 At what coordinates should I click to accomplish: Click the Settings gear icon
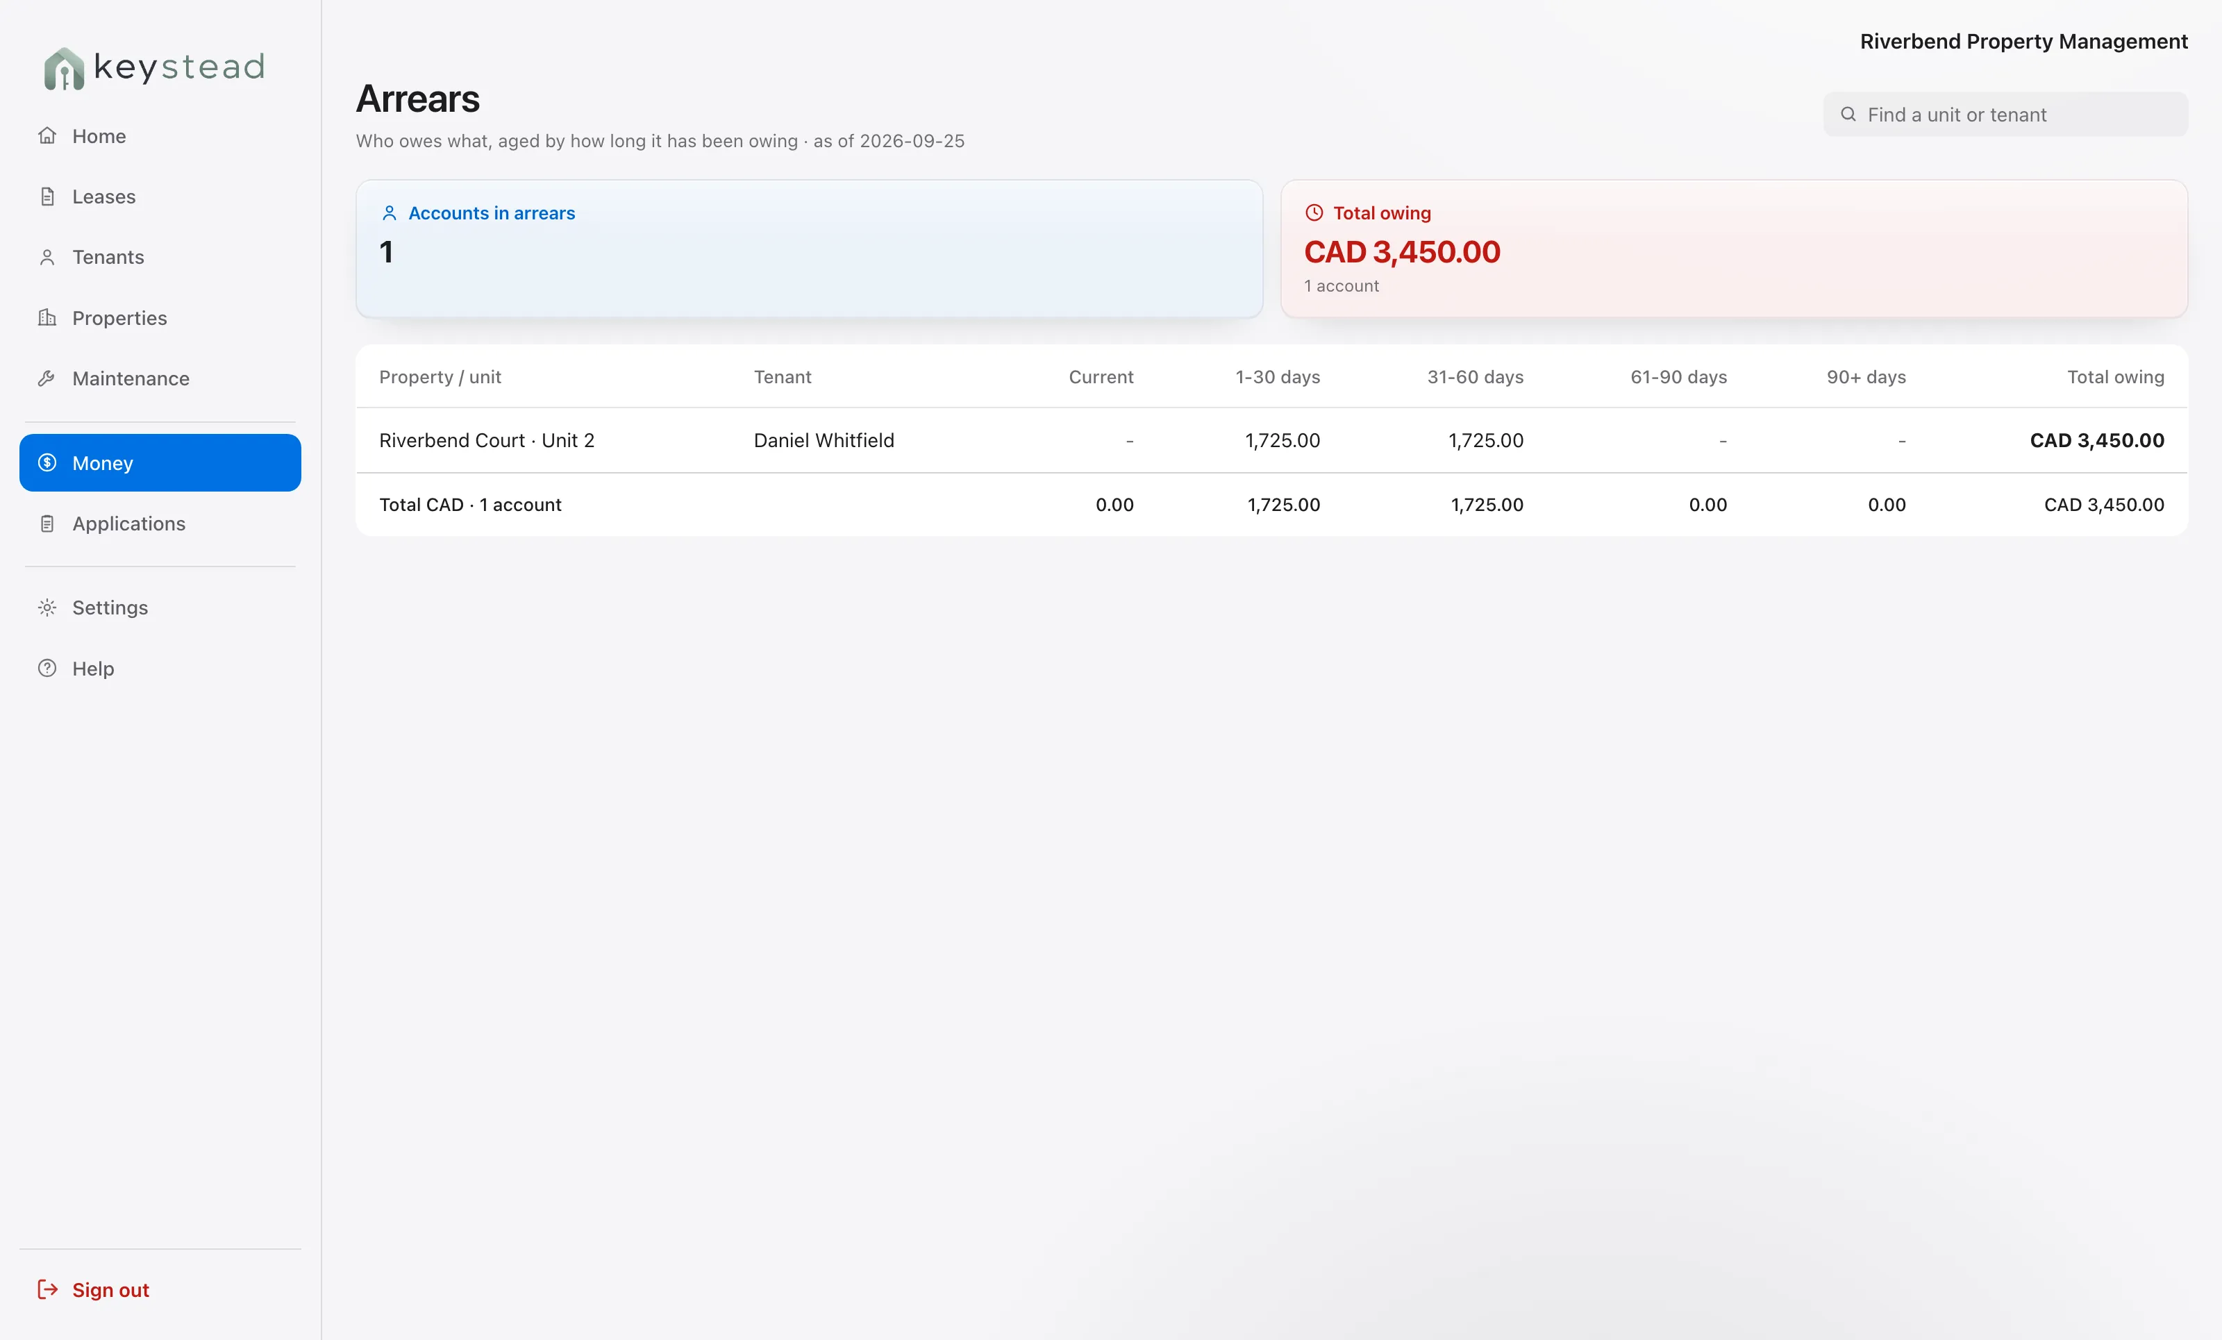click(x=47, y=608)
